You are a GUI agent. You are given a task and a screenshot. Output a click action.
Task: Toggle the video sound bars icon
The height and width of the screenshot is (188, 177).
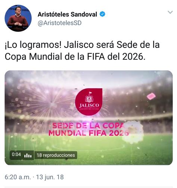click(x=28, y=155)
